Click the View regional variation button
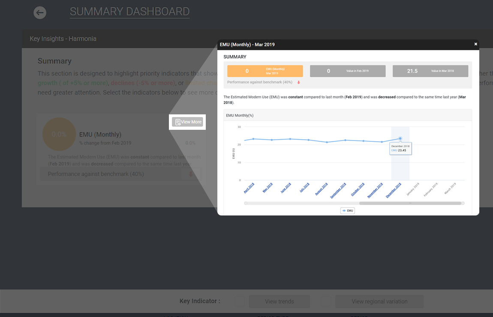This screenshot has width=493, height=317. (x=379, y=301)
